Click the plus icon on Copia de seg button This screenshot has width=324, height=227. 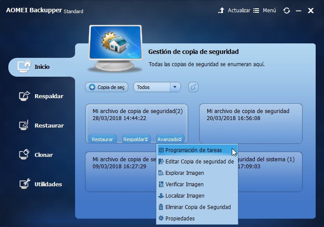pos(92,87)
